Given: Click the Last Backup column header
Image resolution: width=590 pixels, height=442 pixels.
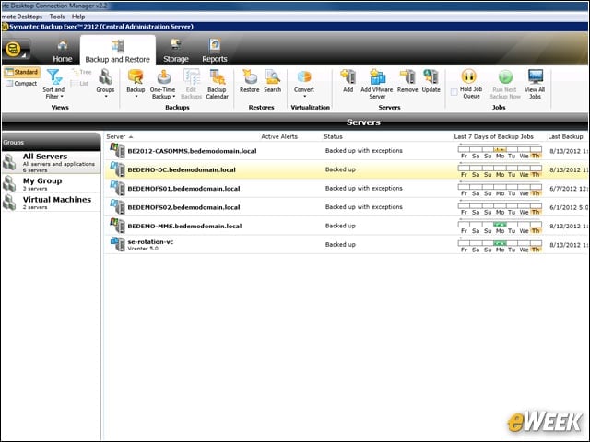Looking at the screenshot, I should coord(565,136).
